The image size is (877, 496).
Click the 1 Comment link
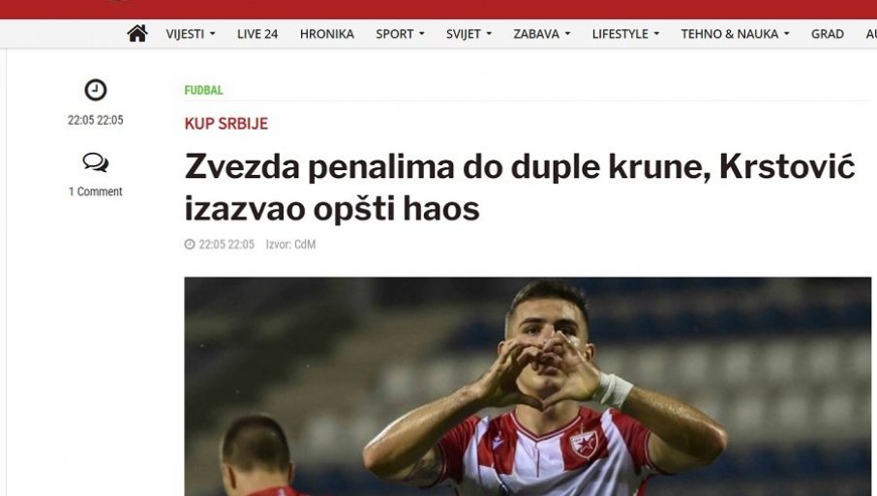click(x=95, y=191)
